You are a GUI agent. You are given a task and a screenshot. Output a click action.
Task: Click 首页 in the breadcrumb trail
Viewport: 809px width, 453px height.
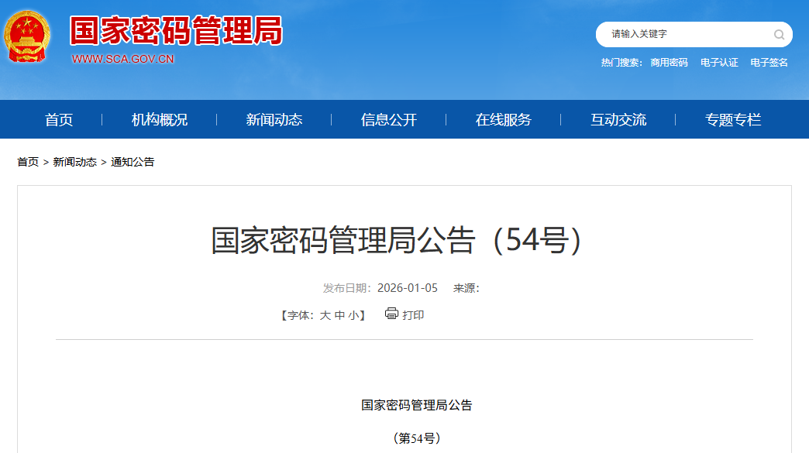(27, 162)
